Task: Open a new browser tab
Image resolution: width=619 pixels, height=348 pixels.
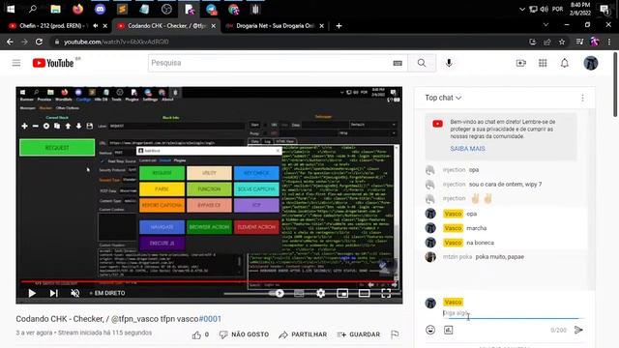Action: click(339, 26)
